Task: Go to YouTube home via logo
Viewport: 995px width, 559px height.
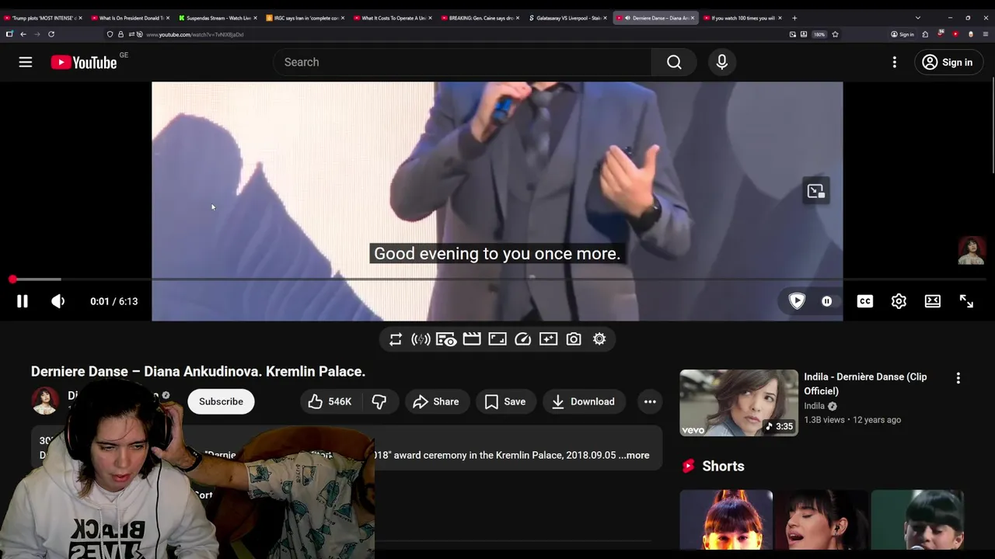Action: pos(84,63)
